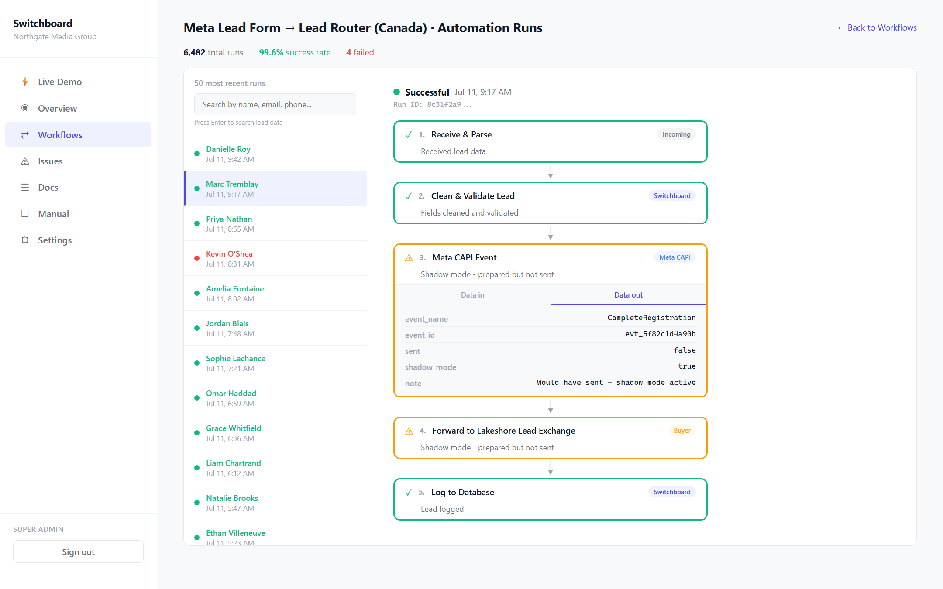Click the 6,482 total runs stat

pyautogui.click(x=213, y=52)
